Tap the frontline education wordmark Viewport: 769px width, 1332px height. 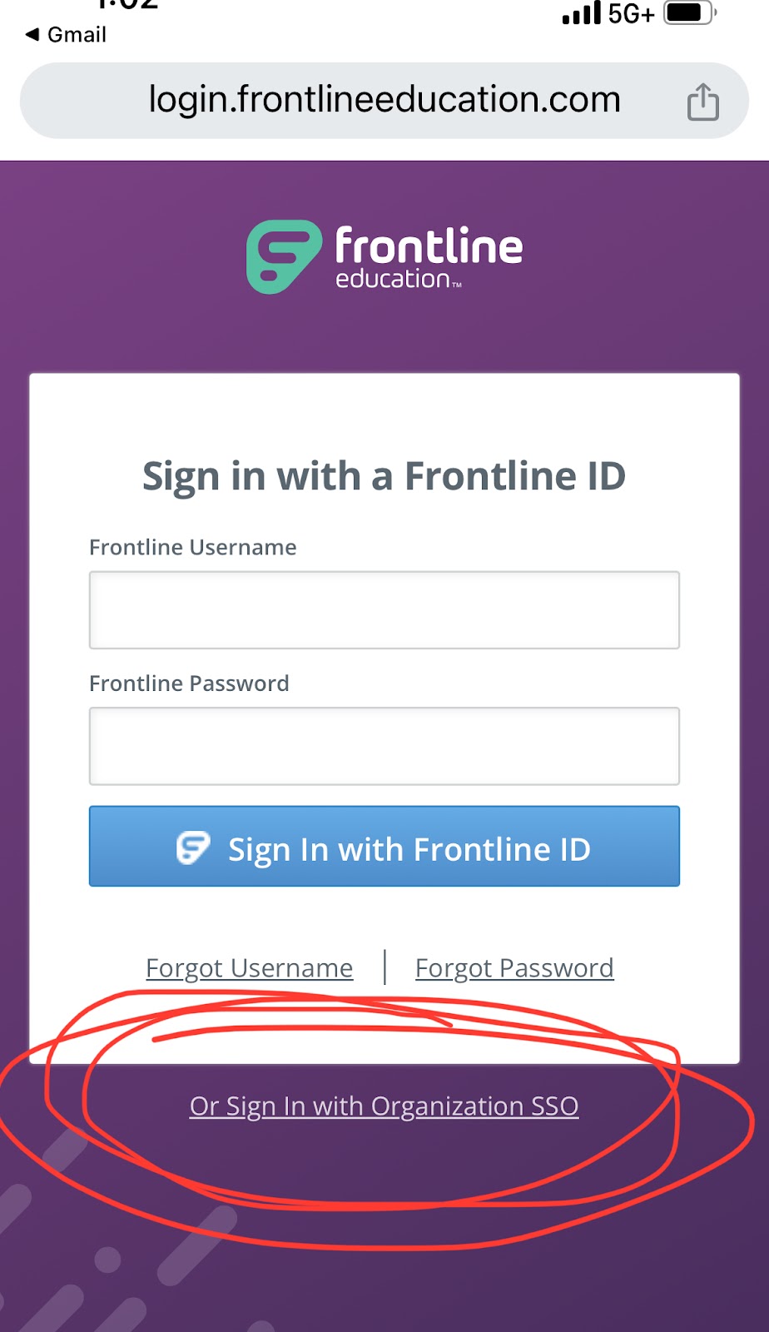tap(429, 257)
